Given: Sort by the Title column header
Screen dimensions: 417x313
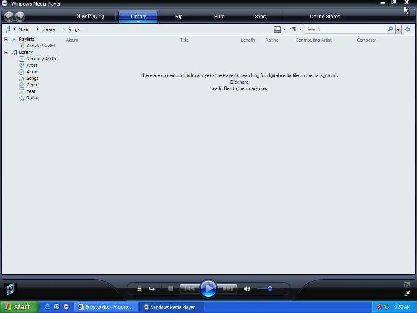Looking at the screenshot, I should coord(184,40).
